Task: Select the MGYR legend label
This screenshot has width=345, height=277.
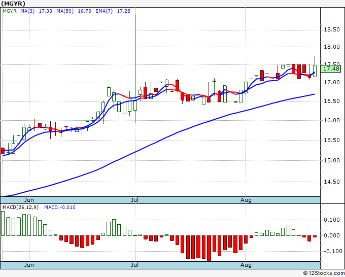Action: pos(10,11)
